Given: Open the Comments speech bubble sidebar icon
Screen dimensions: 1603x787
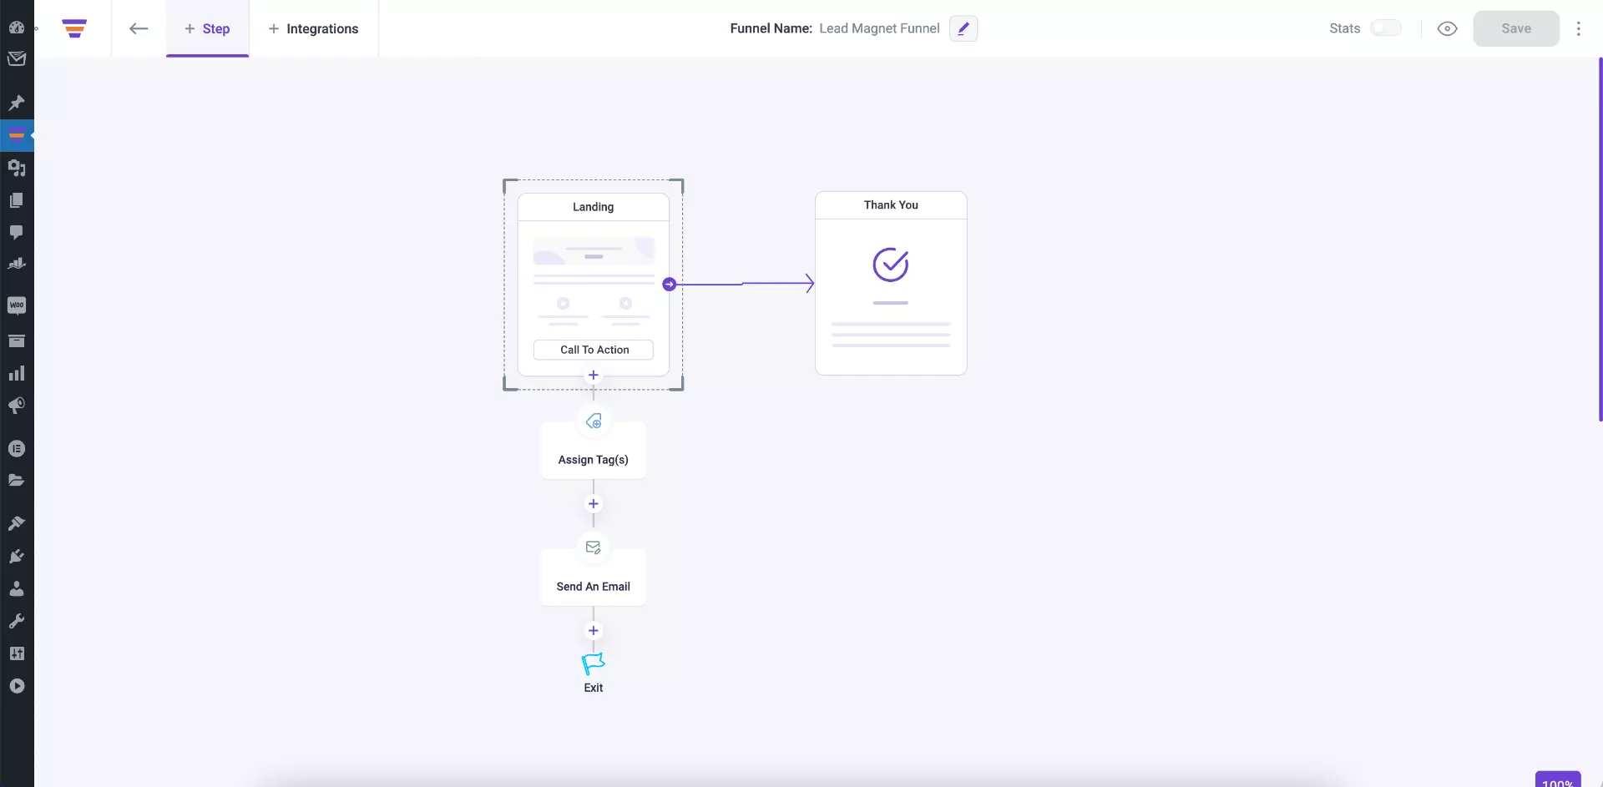Looking at the screenshot, I should click(x=17, y=233).
